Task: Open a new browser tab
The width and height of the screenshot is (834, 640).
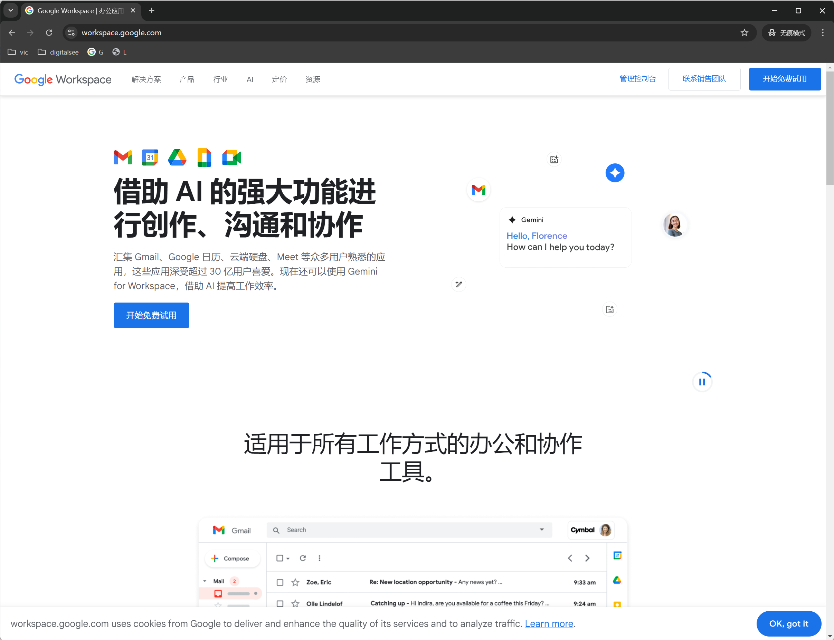Action: (152, 11)
